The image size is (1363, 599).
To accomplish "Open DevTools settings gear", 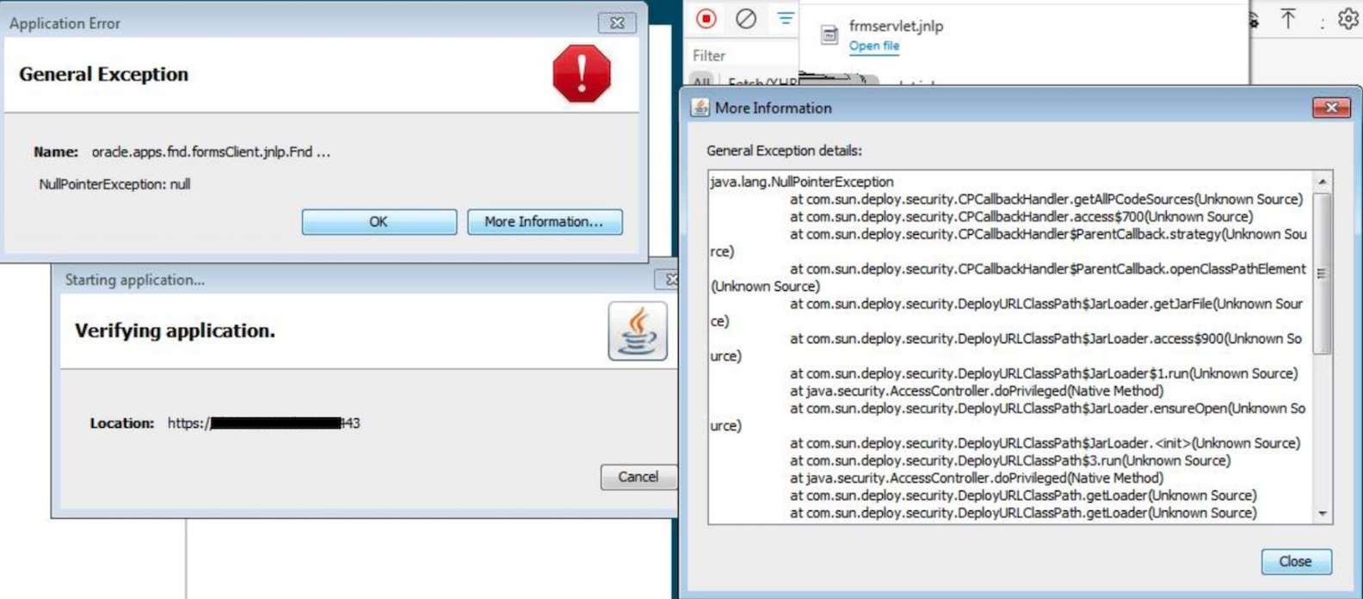I will [x=1348, y=19].
